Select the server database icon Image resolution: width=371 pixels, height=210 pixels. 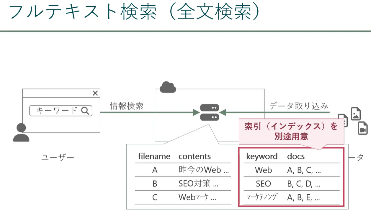[210, 112]
